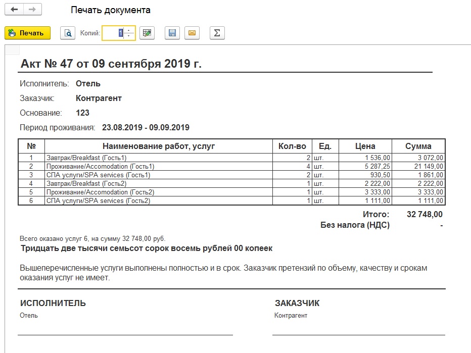The image size is (471, 353).
Task: Click the Кол-во column header
Action: click(292, 146)
